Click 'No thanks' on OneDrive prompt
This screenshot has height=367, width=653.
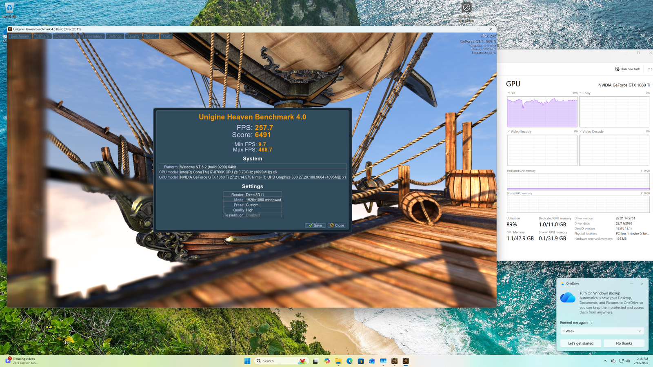pos(624,343)
